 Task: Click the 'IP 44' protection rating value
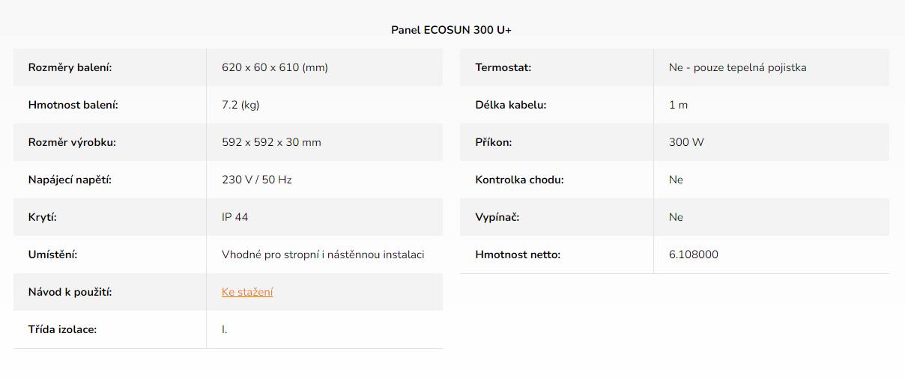tap(235, 217)
